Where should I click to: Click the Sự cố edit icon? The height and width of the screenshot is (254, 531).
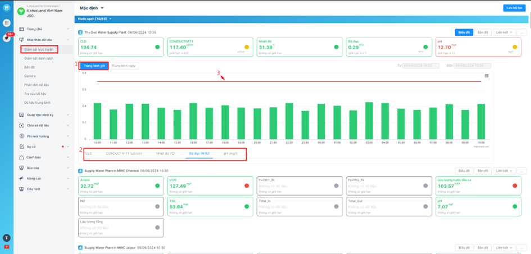coord(22,146)
